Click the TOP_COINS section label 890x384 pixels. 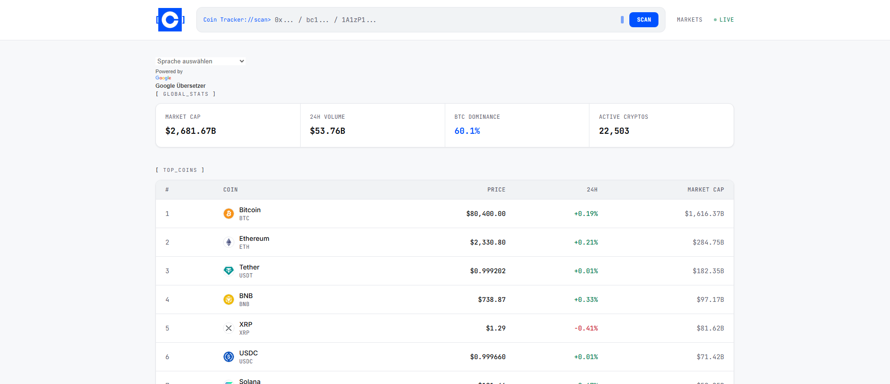pos(180,170)
